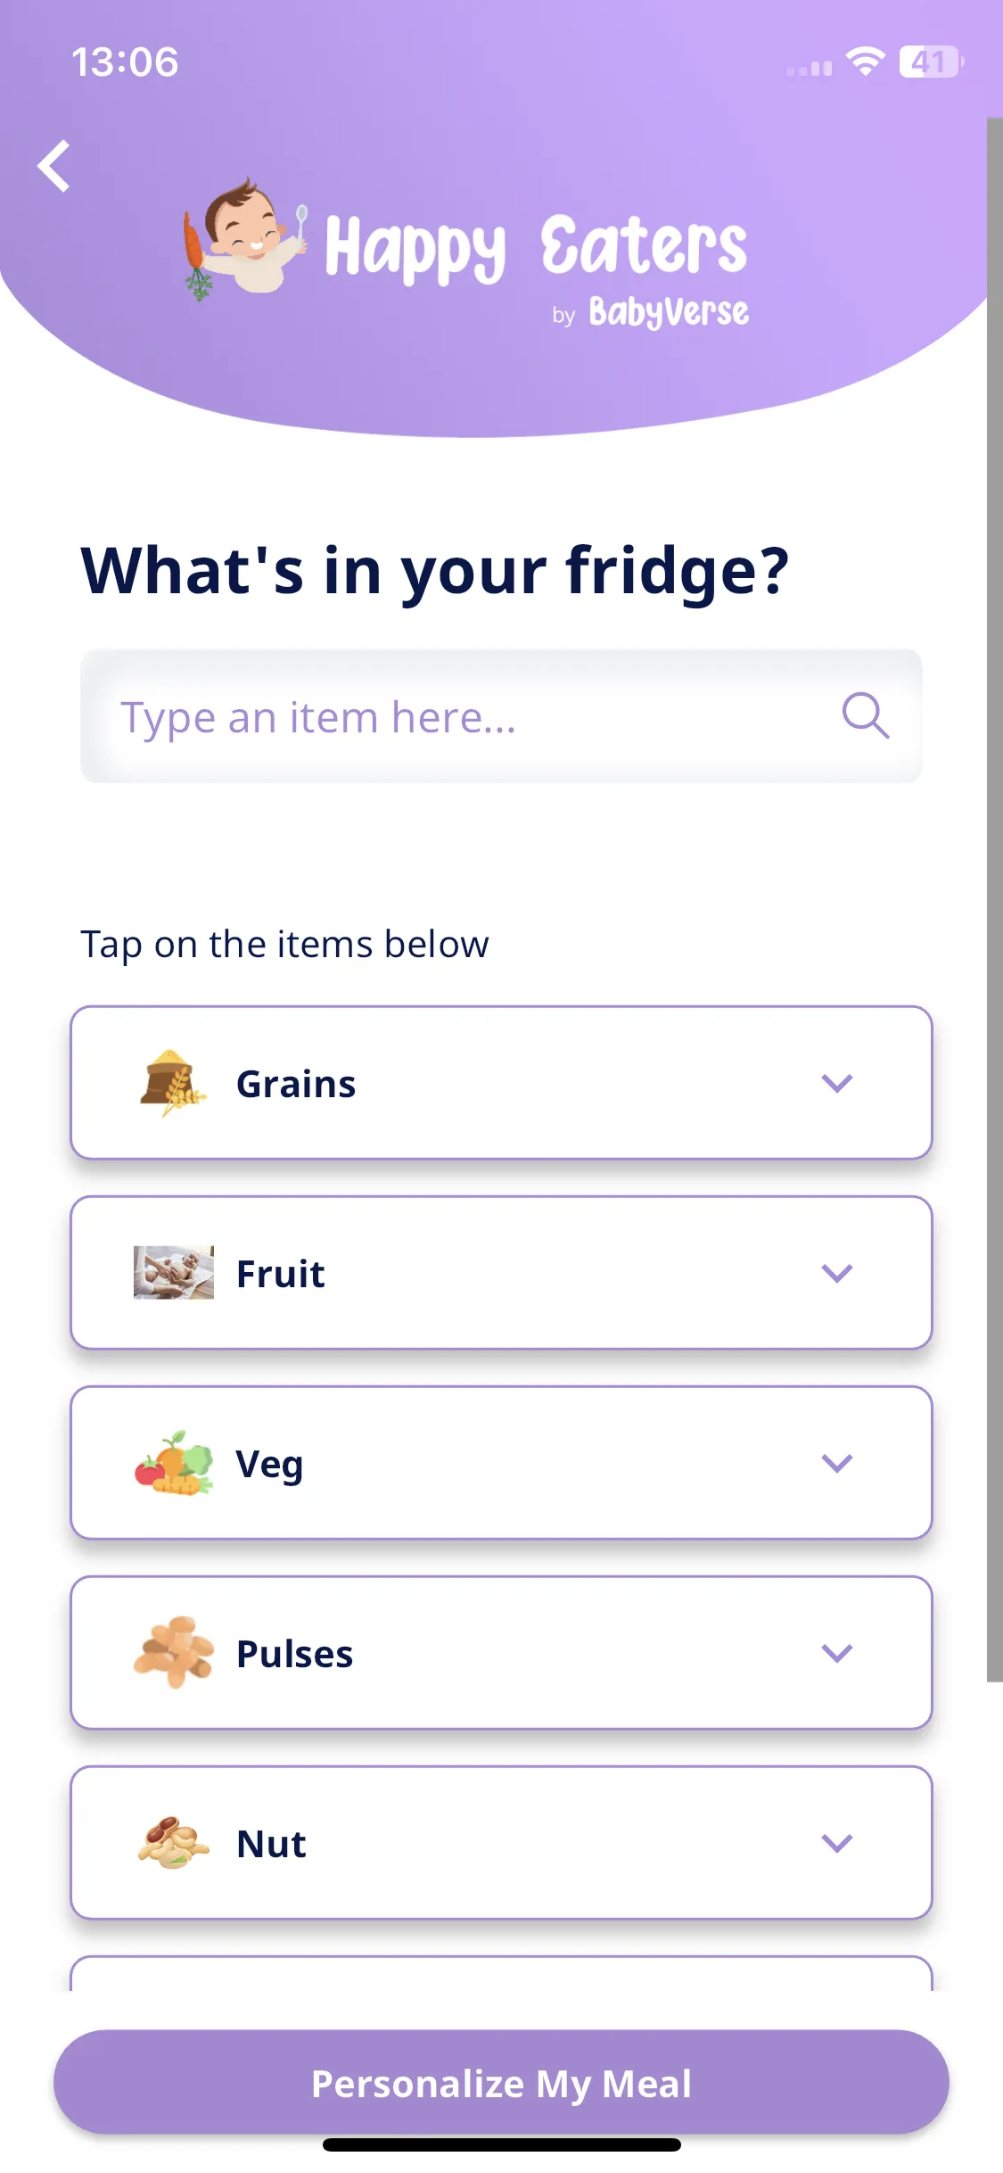Open the Grains category label
The height and width of the screenshot is (2173, 1003).
coord(296,1084)
